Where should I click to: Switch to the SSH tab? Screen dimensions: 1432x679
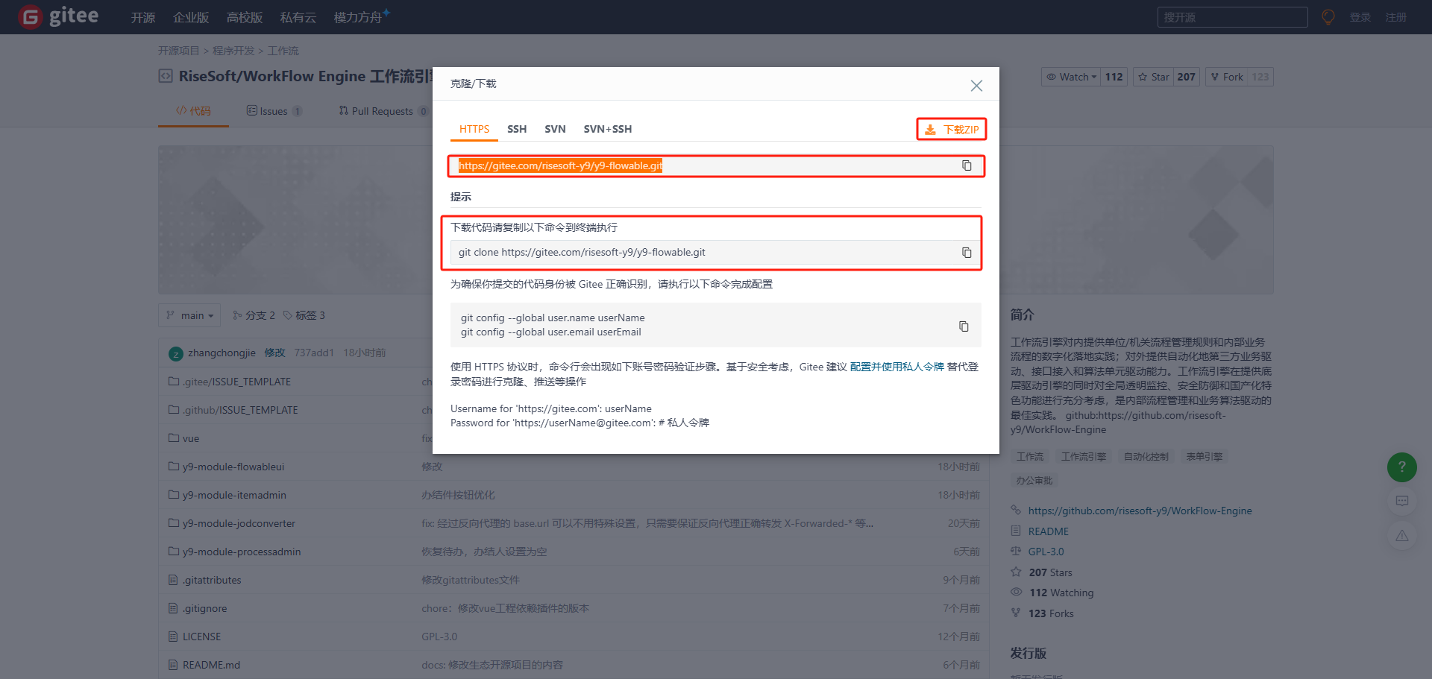(x=517, y=129)
